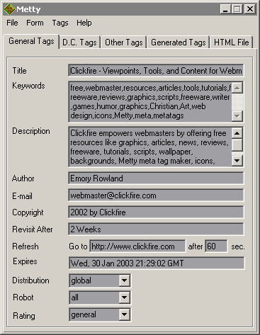
Task: Open the Form menu
Action: pos(35,23)
